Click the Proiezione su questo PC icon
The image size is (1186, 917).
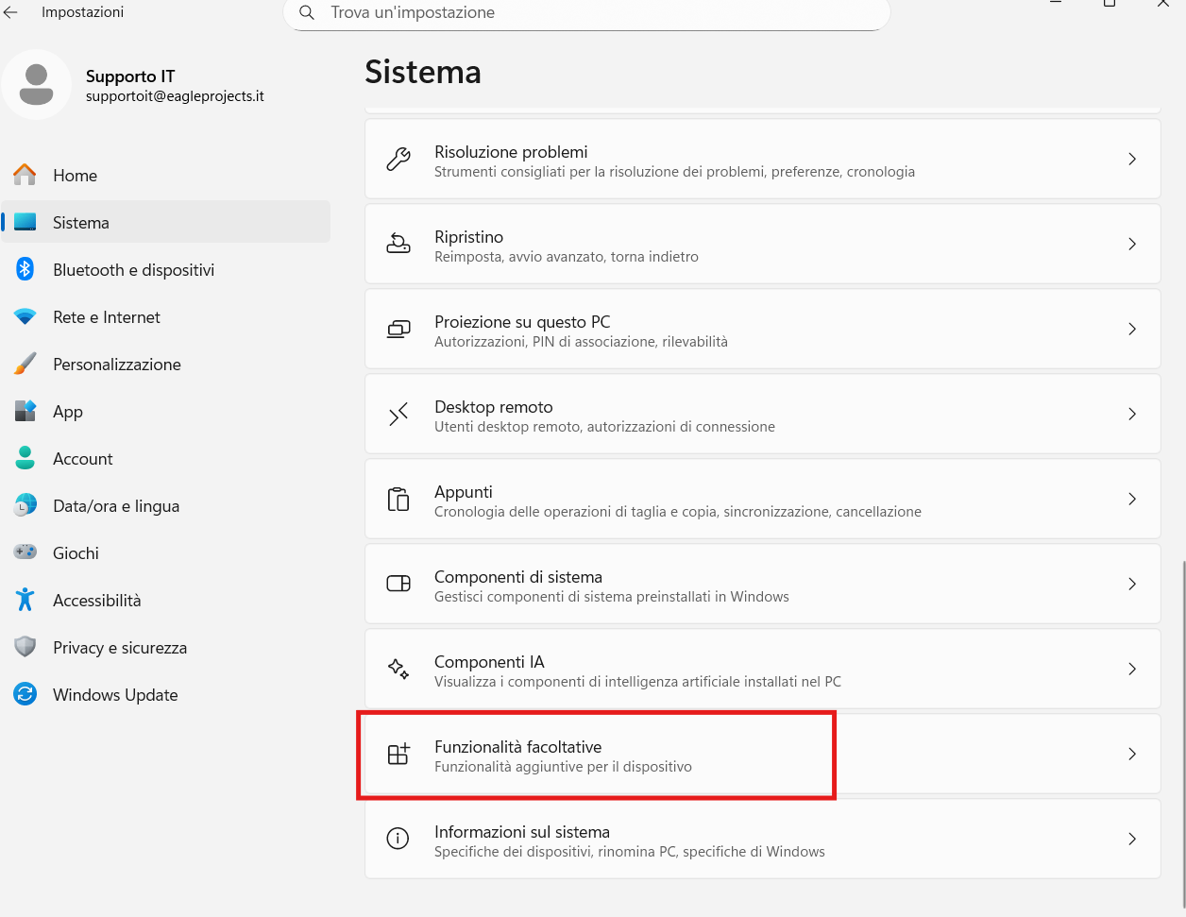(x=398, y=330)
